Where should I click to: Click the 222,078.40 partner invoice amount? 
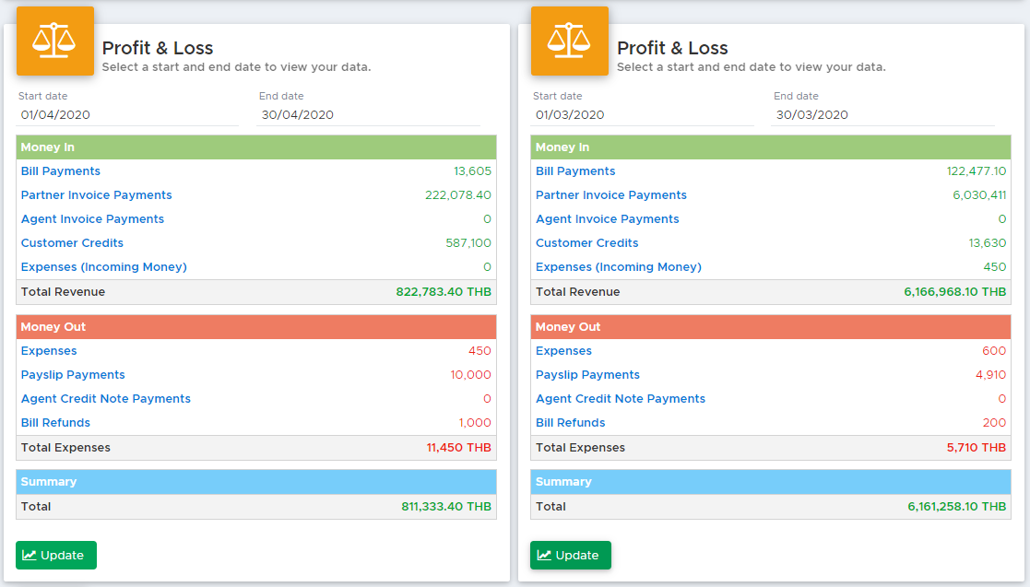[458, 195]
